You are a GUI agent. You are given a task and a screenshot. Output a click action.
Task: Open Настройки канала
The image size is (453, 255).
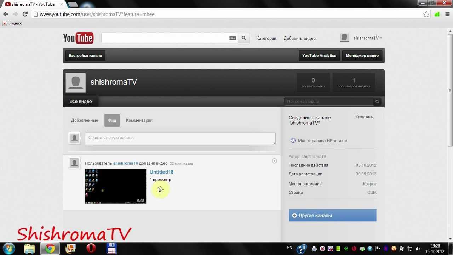85,56
